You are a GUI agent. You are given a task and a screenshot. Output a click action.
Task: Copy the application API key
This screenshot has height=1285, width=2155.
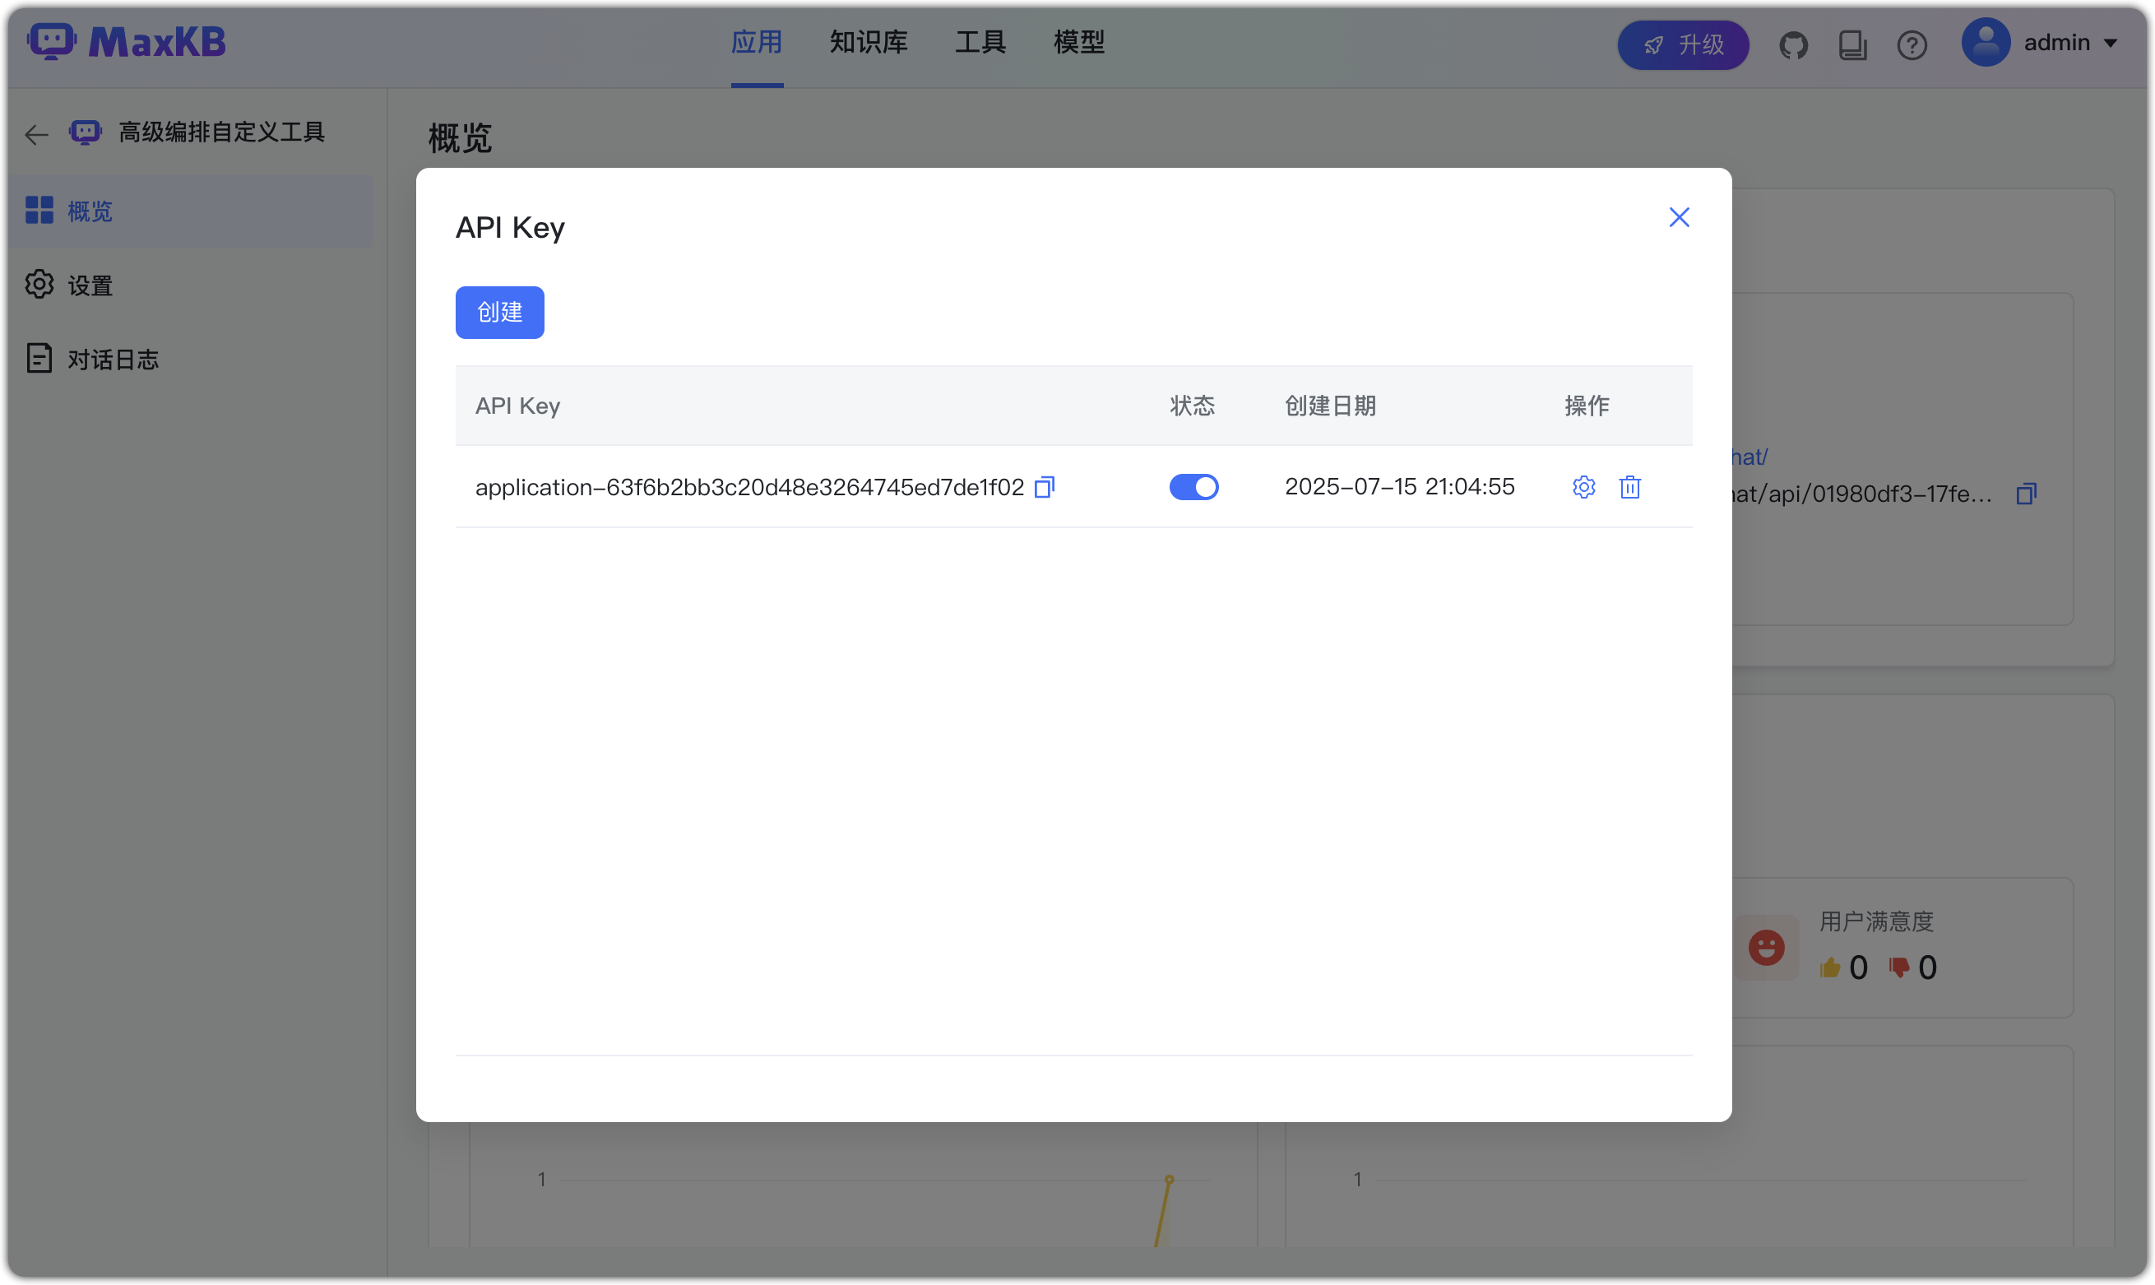[x=1045, y=488]
